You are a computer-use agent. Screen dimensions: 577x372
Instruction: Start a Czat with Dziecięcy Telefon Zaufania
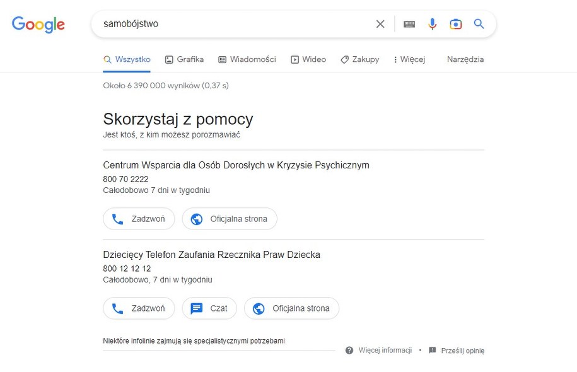(x=209, y=308)
